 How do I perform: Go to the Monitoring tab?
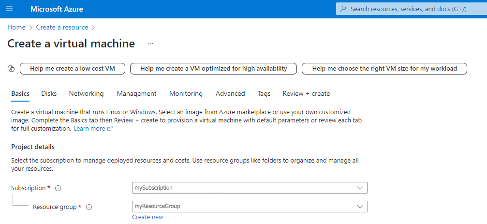tap(186, 93)
